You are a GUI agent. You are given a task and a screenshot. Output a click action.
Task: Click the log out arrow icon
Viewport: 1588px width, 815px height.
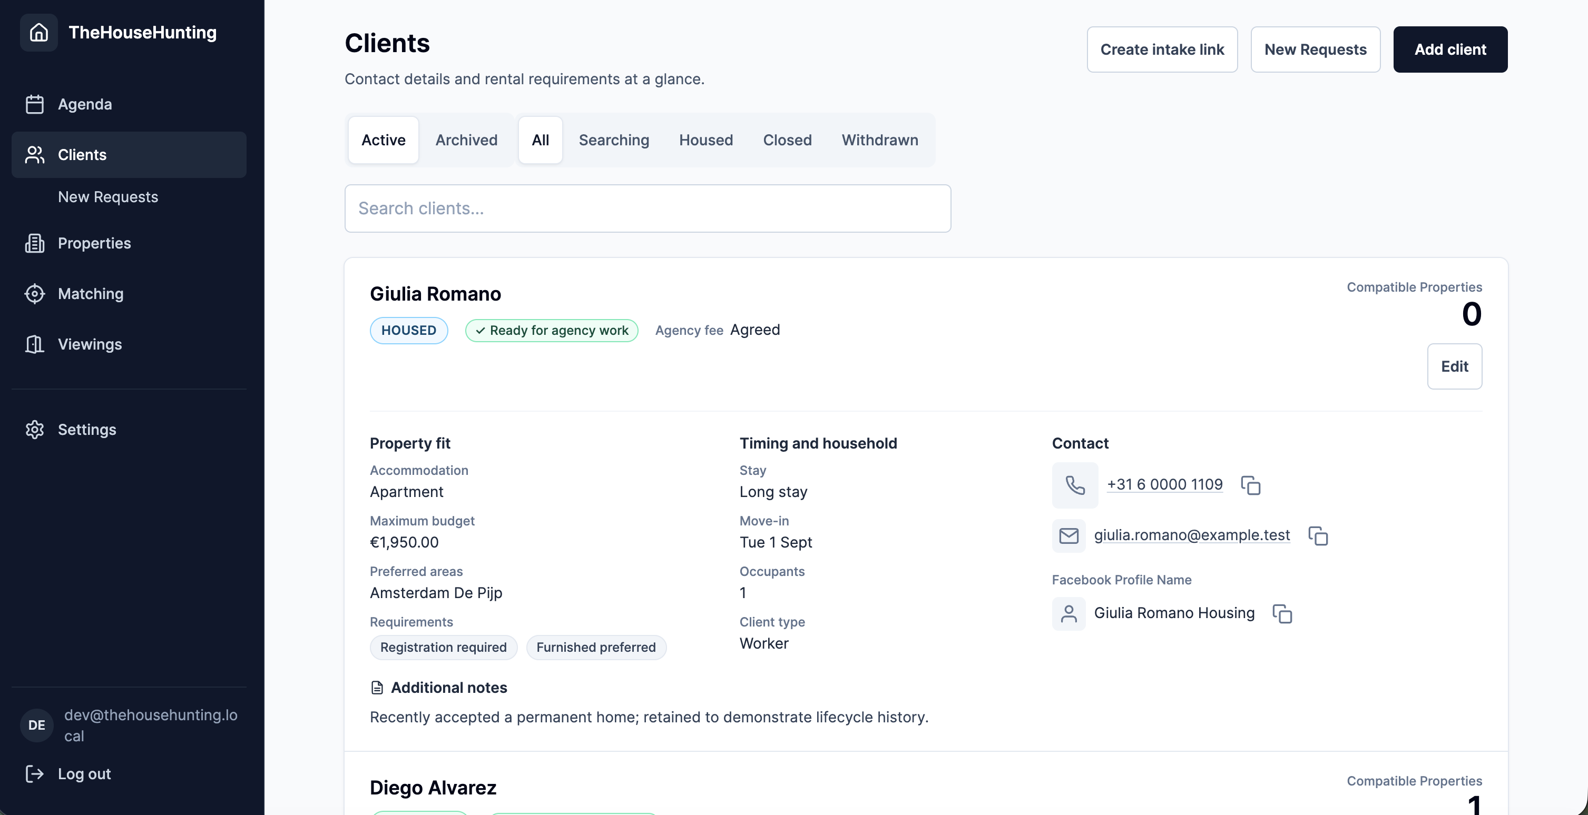[35, 774]
